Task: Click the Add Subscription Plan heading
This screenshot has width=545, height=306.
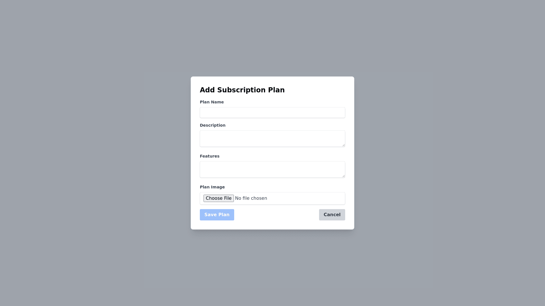Action: 242,90
